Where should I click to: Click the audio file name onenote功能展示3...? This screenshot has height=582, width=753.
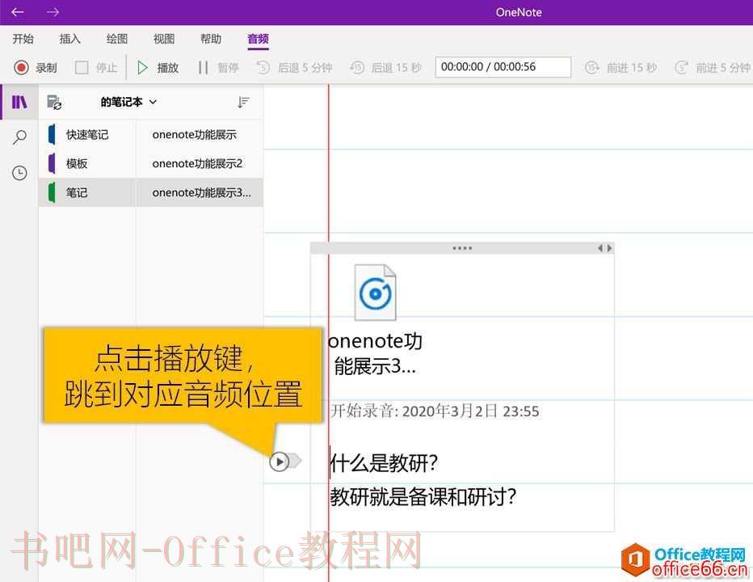tap(375, 354)
